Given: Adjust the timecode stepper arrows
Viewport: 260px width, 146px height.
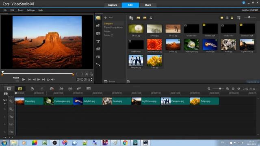Looking at the screenshot, I should click(x=91, y=79).
